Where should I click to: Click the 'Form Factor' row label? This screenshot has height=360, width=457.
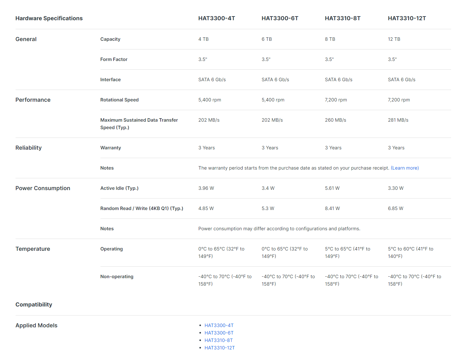click(x=114, y=59)
